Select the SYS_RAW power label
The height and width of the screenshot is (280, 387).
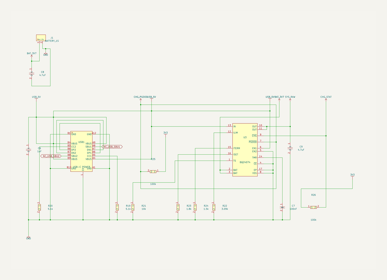point(290,97)
